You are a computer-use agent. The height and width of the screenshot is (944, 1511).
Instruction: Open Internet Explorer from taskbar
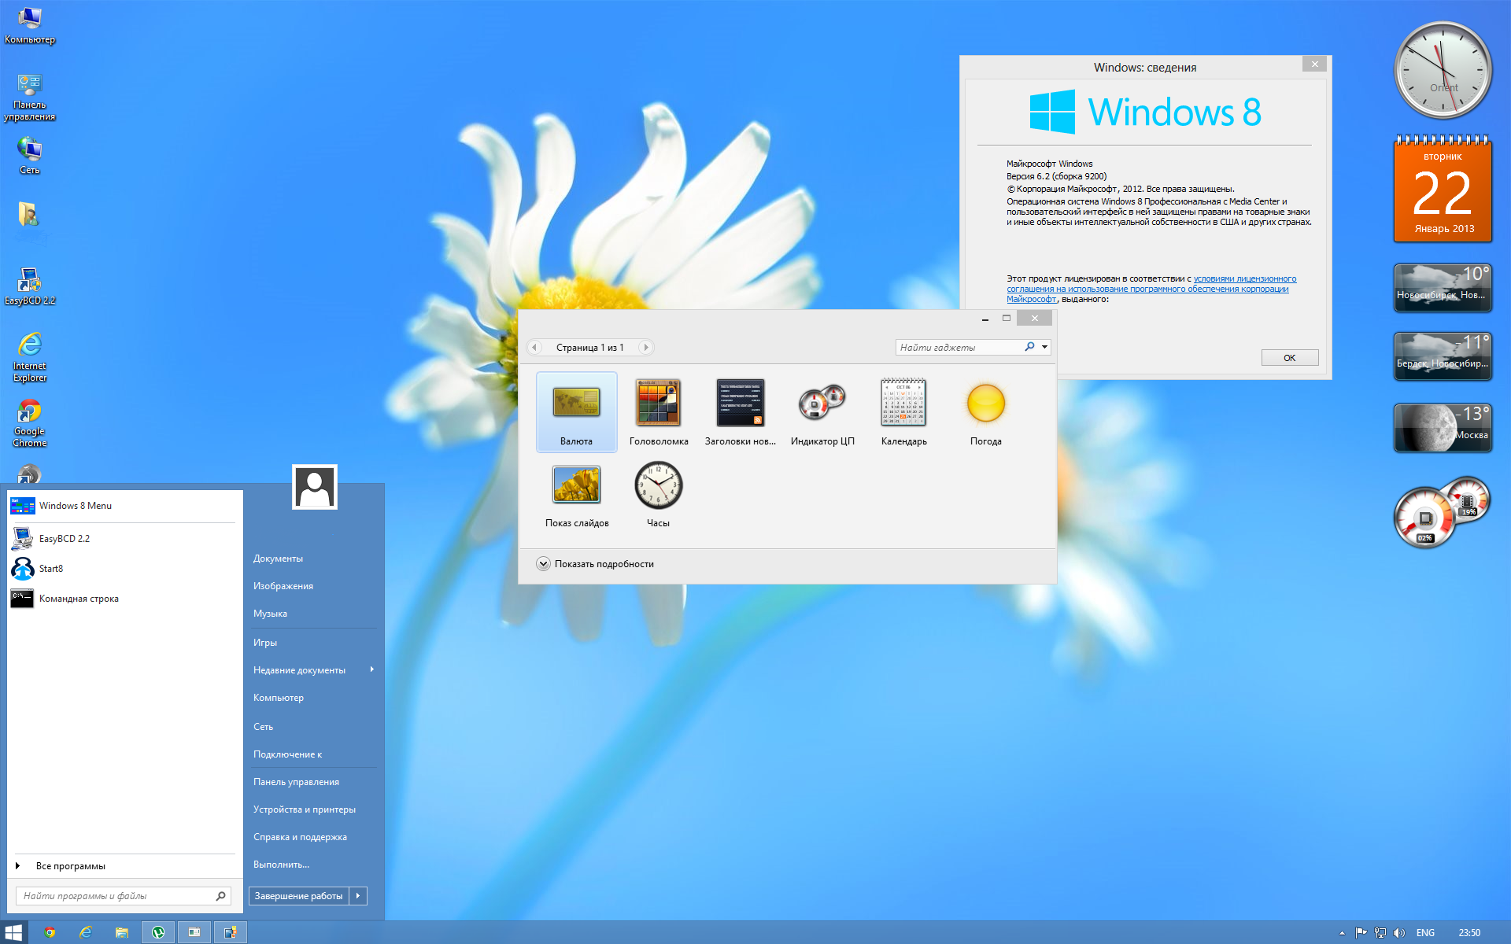point(86,932)
